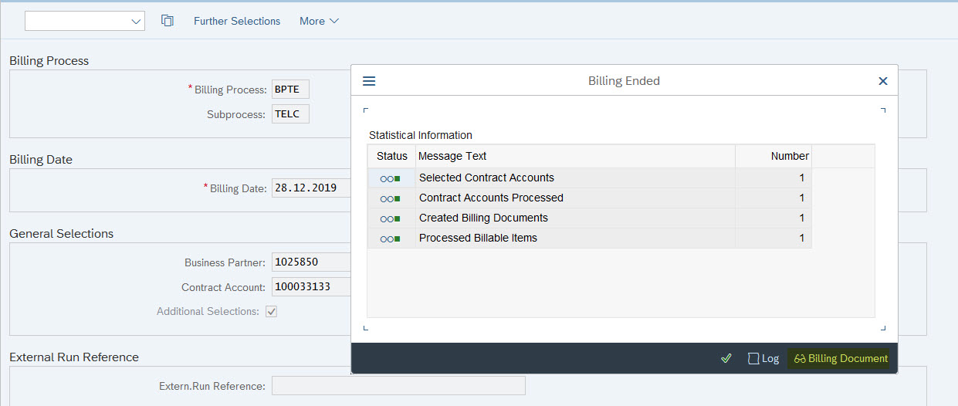
Task: Click status icon for Contract Accounts Processed
Action: click(391, 198)
